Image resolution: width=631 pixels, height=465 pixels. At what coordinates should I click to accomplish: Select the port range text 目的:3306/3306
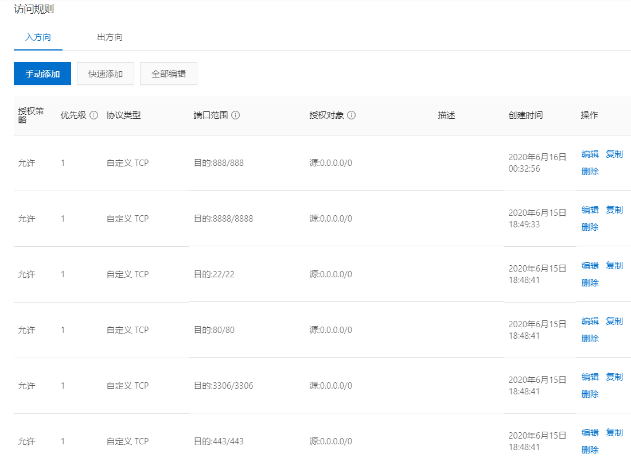pos(223,386)
